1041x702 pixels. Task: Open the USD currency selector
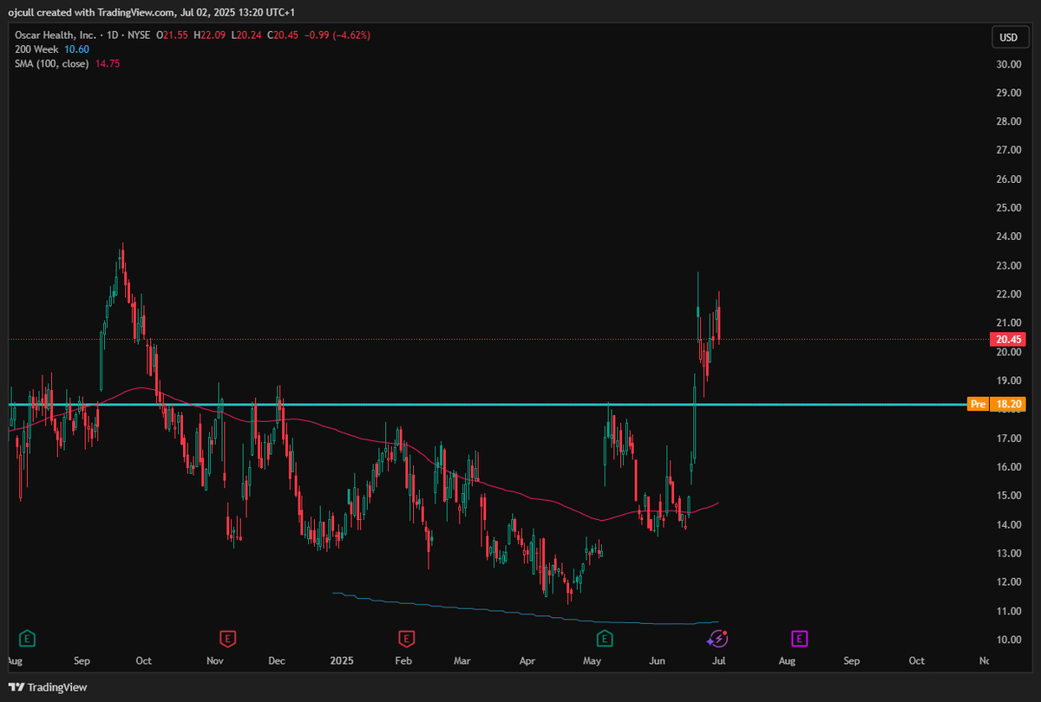tap(1008, 37)
